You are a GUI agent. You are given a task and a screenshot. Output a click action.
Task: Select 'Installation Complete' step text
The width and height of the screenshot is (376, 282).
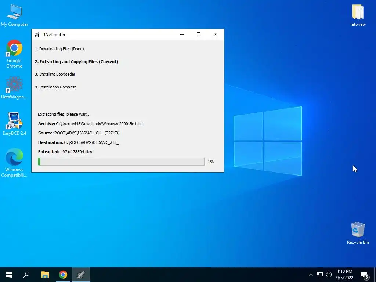[x=56, y=87]
